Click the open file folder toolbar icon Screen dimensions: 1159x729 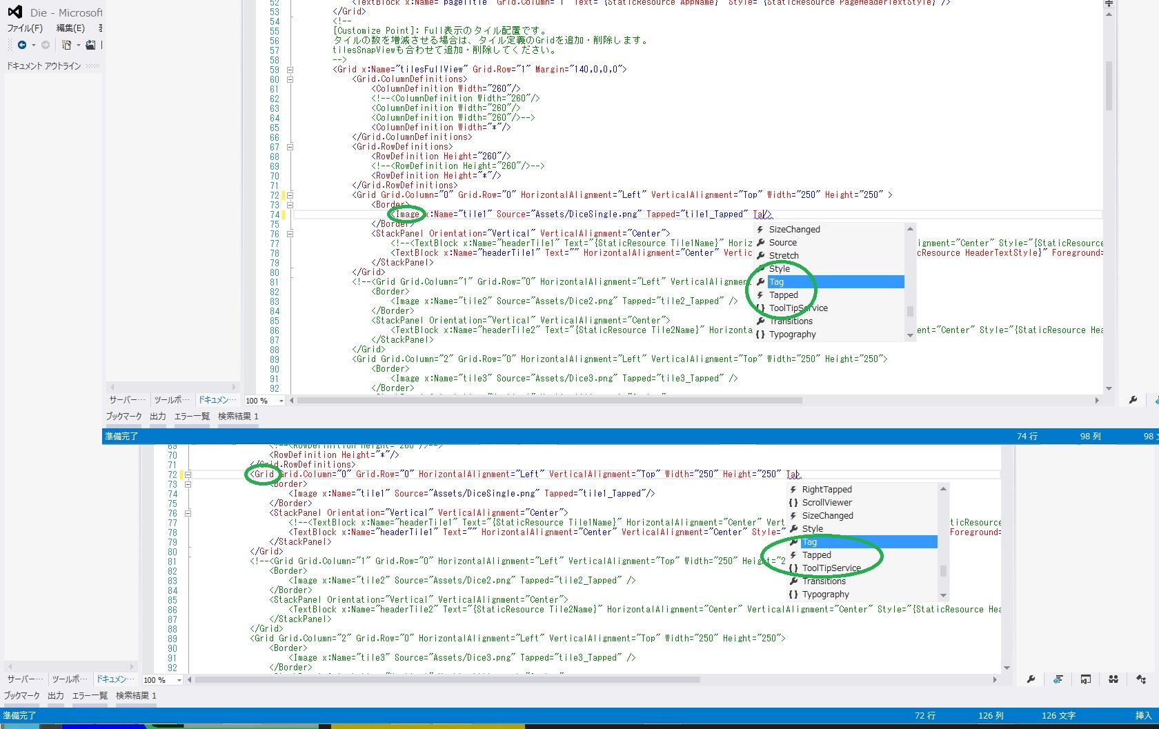coord(90,45)
